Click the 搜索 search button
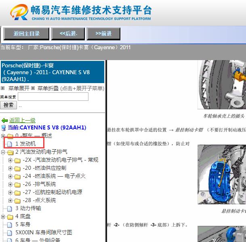The width and height of the screenshot is (246, 242). point(8,105)
